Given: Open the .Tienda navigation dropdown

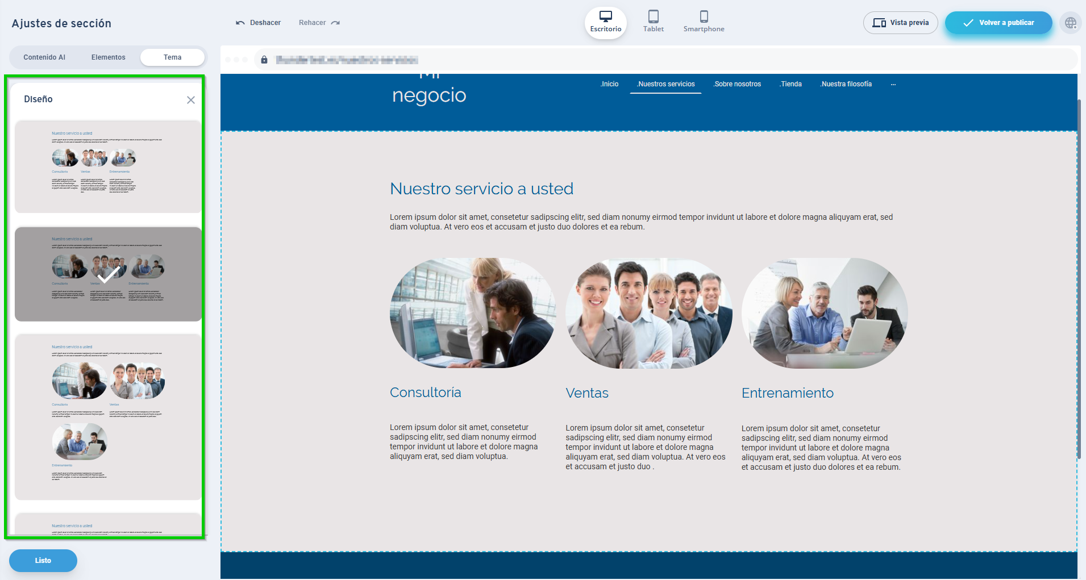Looking at the screenshot, I should point(790,84).
